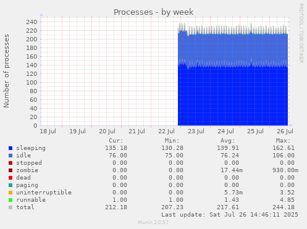Image resolution: width=307 pixels, height=229 pixels.
Task: Click sleeping current value 135.18
Action: 116,148
